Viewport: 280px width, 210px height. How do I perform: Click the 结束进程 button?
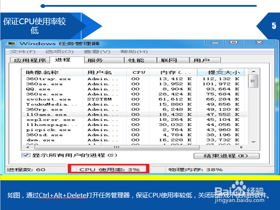tap(227, 156)
